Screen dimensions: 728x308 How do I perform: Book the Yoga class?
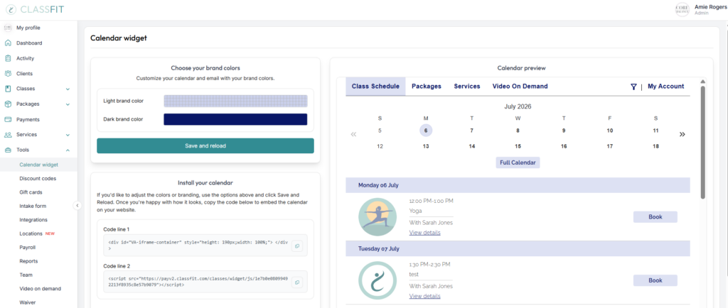[x=655, y=216]
